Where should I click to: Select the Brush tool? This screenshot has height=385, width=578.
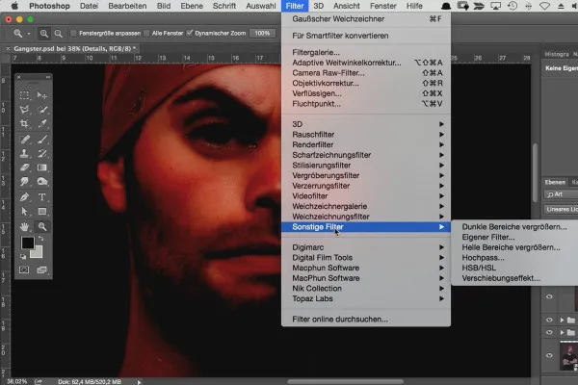[42, 140]
